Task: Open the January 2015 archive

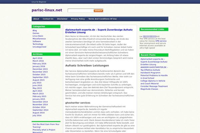Action: (x=39, y=99)
